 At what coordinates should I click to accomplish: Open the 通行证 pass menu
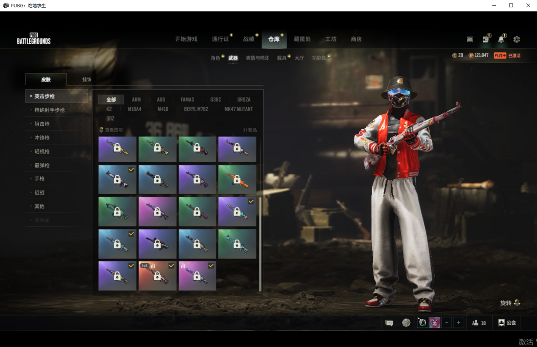[x=220, y=39]
